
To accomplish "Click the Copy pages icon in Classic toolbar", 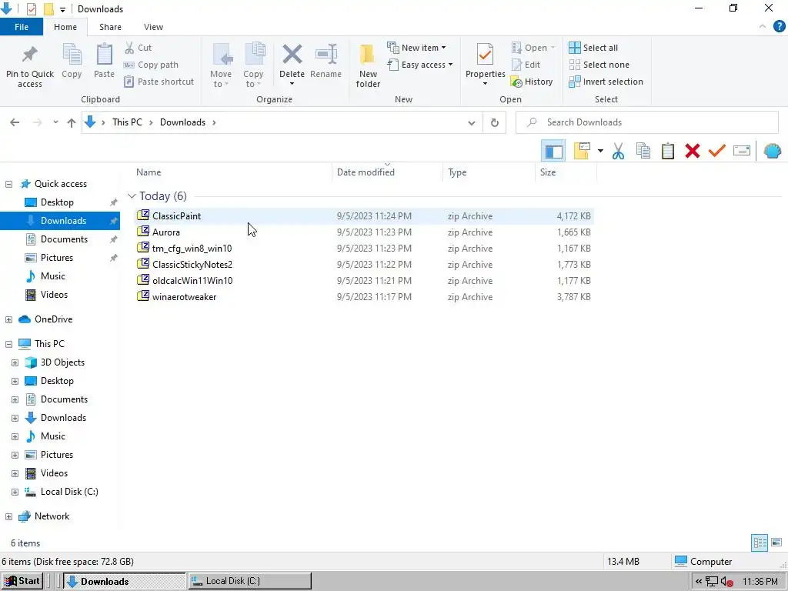I will click(x=643, y=151).
